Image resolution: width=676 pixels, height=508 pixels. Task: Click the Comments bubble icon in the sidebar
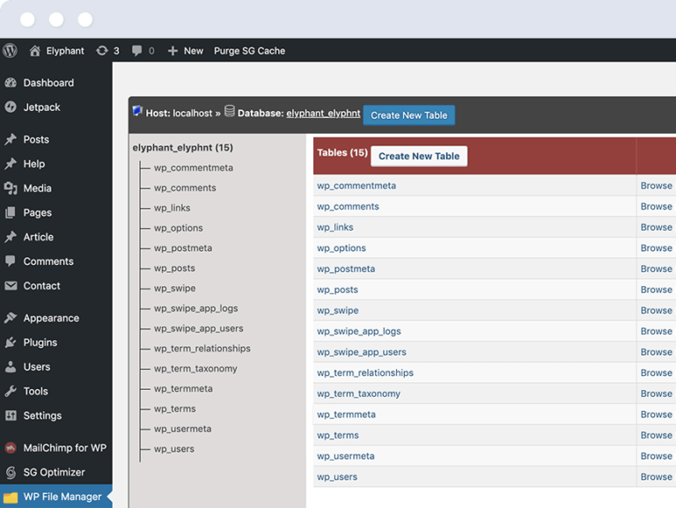[x=11, y=261]
